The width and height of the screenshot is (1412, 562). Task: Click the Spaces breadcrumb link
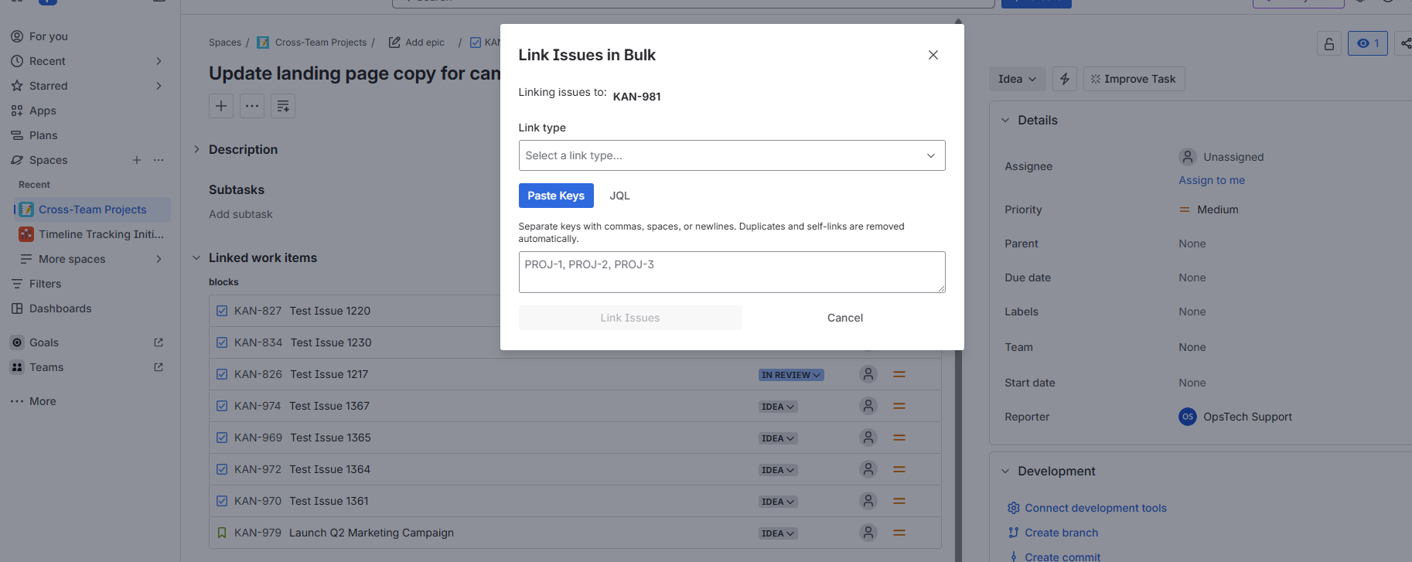[225, 43]
